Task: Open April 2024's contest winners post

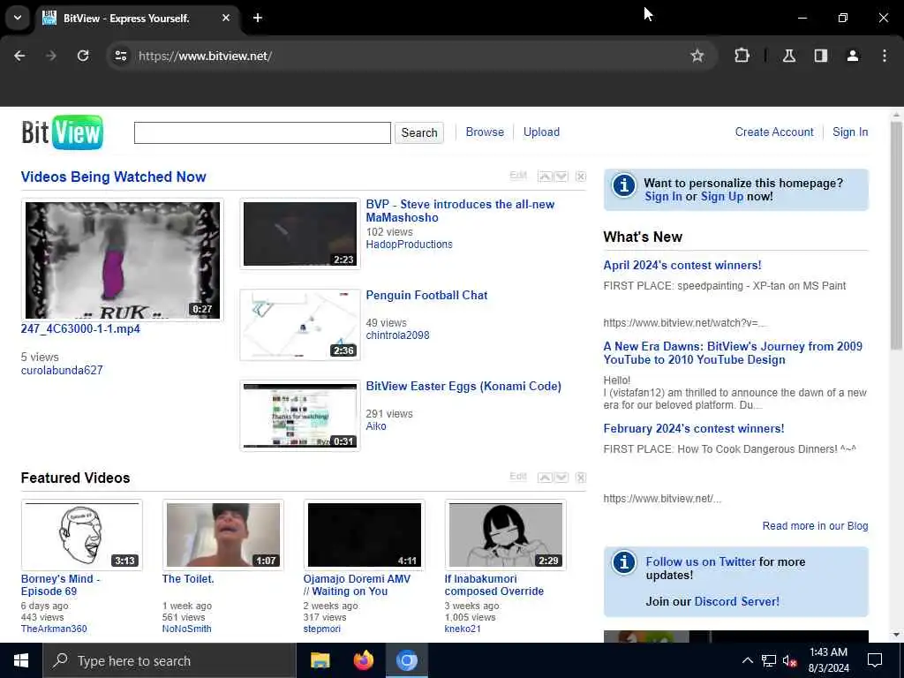Action: point(682,265)
